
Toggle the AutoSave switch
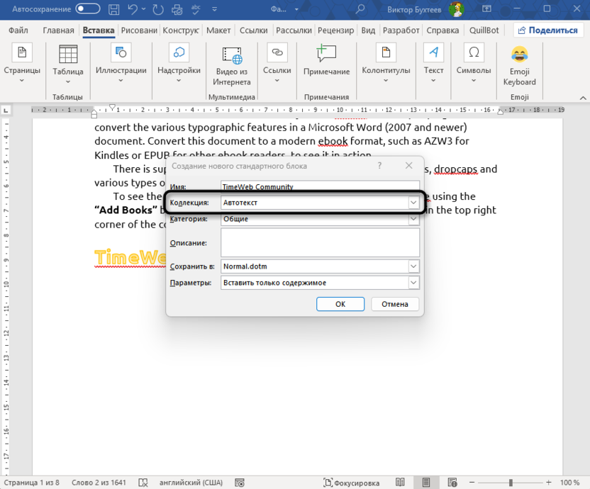pos(88,9)
